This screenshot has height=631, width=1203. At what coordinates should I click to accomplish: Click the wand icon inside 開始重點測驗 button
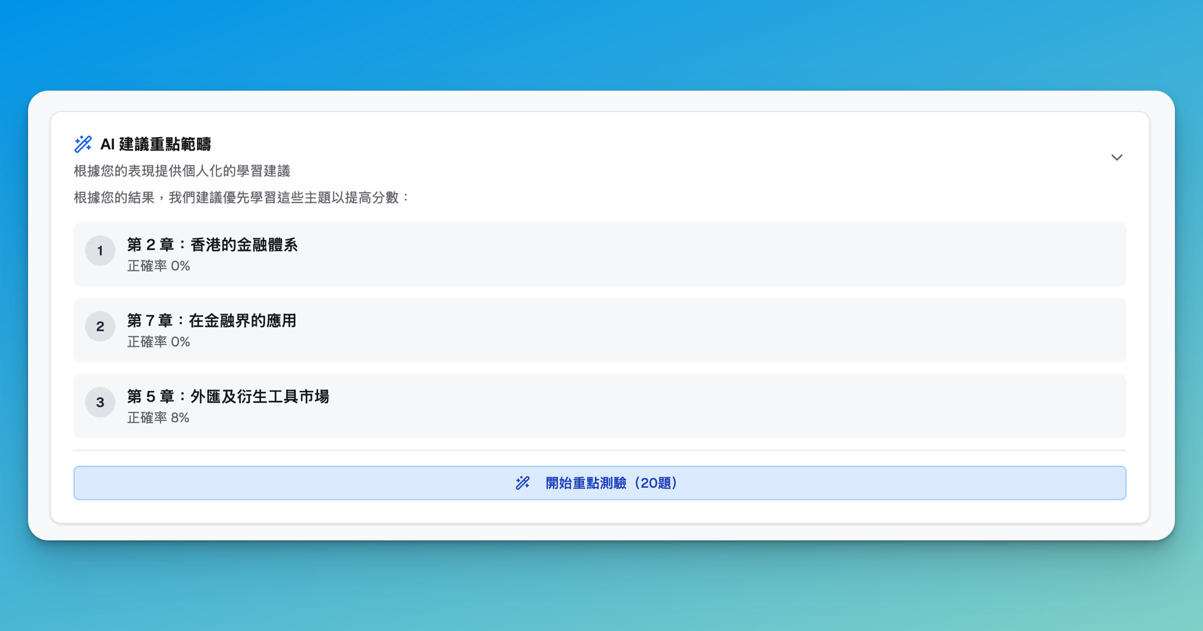click(523, 483)
